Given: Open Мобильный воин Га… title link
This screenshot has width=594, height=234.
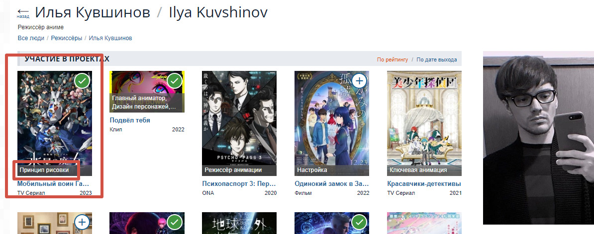Looking at the screenshot, I should (53, 184).
